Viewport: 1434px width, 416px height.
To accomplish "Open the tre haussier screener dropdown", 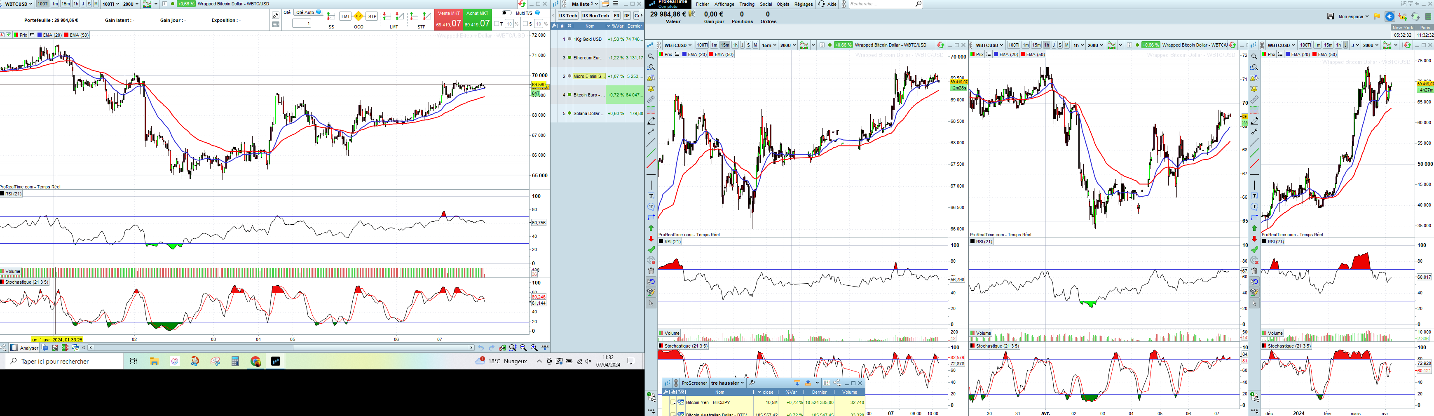I will tap(728, 383).
